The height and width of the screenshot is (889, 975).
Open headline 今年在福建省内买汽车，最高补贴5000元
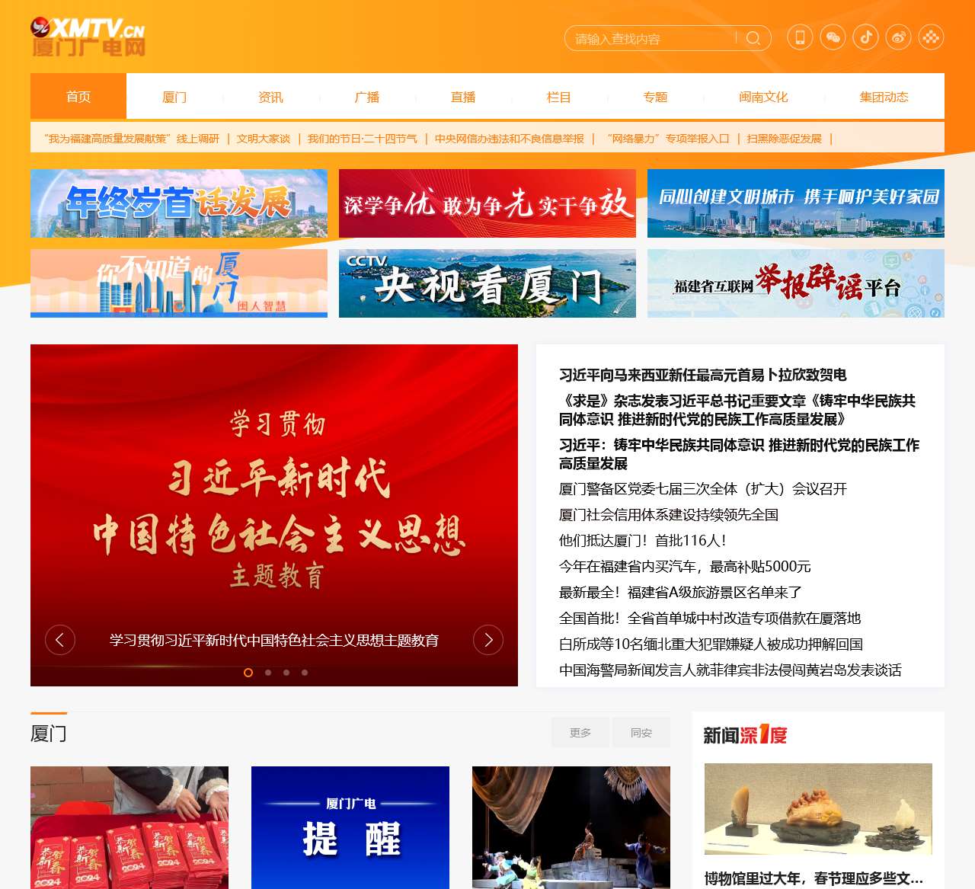(685, 567)
